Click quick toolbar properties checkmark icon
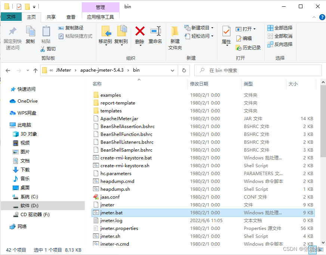Image resolution: width=326 pixels, height=255 pixels. pyautogui.click(x=19, y=7)
